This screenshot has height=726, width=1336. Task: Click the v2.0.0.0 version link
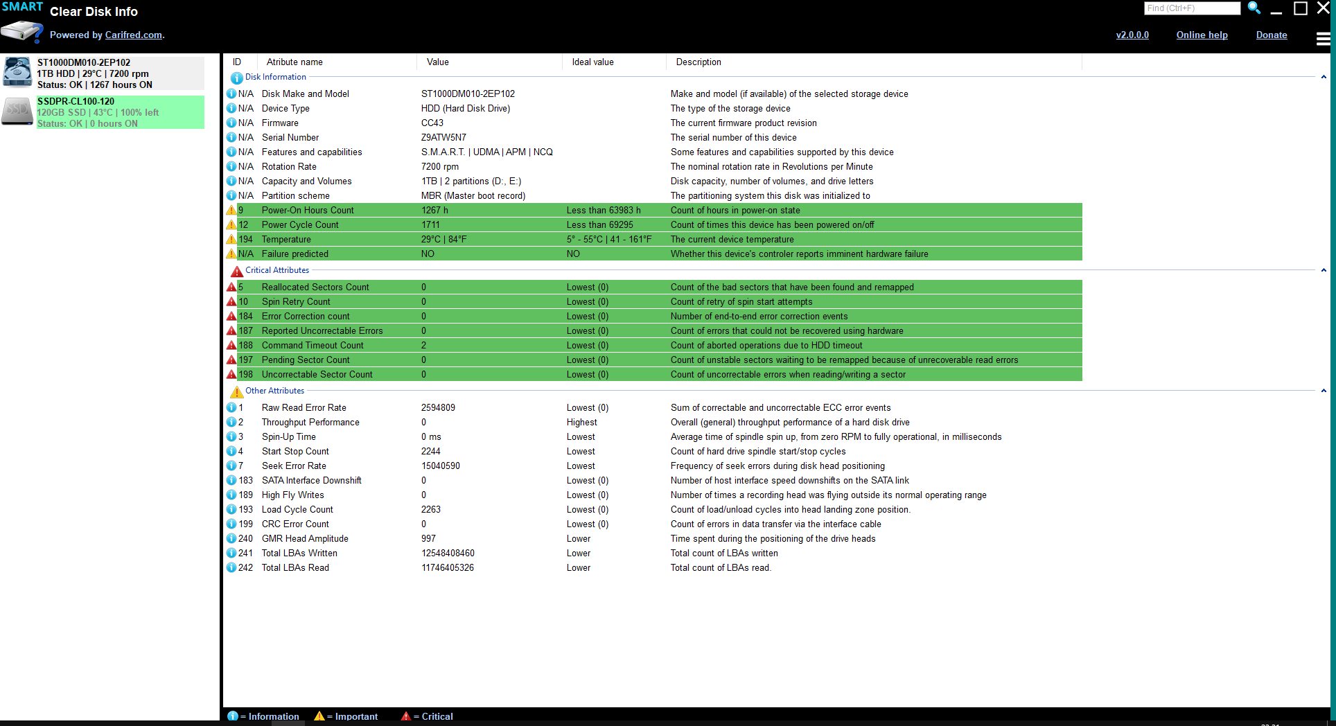pyautogui.click(x=1132, y=35)
